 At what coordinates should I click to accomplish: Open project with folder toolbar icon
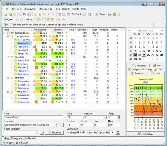tap(10, 15)
